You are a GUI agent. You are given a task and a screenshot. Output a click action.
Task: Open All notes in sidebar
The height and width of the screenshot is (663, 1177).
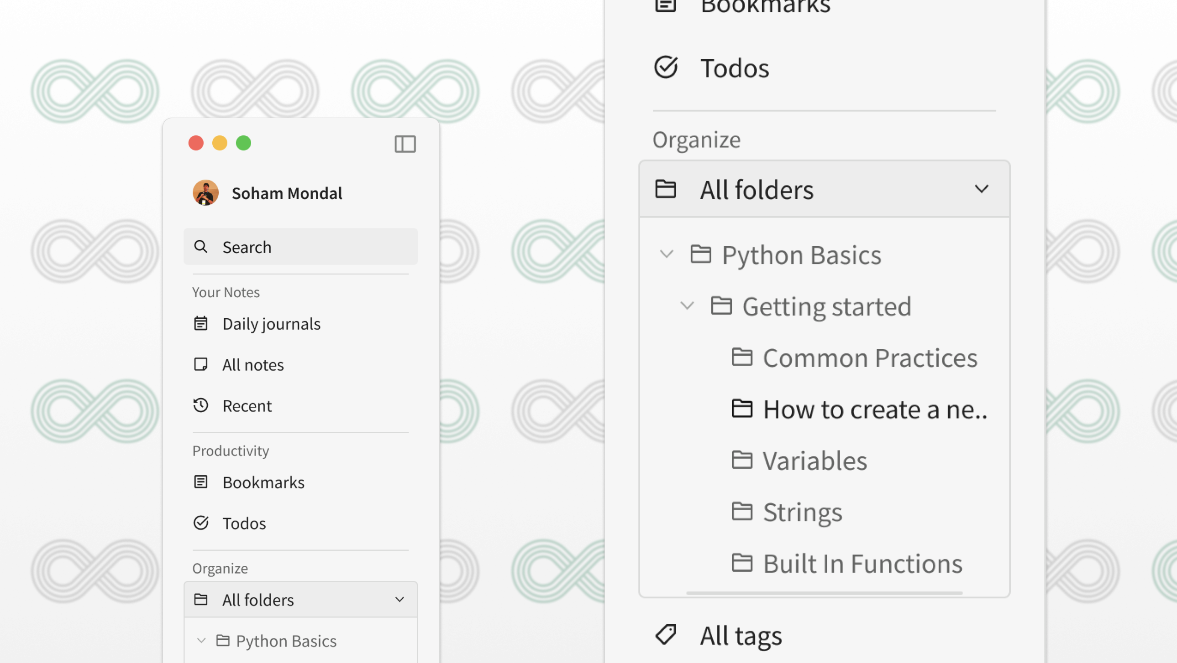tap(252, 365)
